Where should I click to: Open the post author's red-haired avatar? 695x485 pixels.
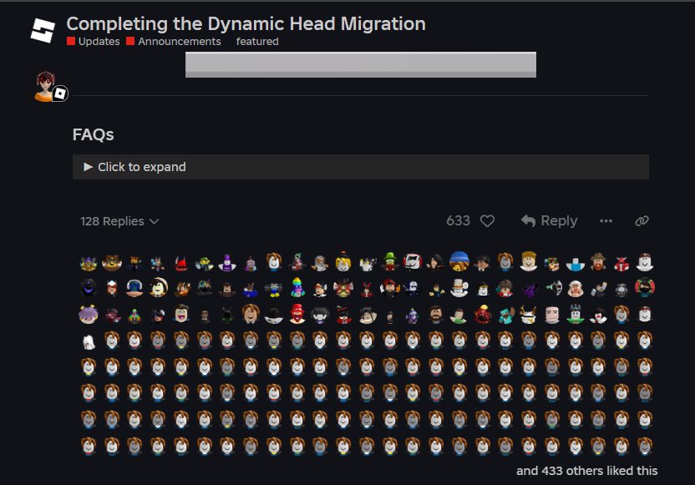(46, 86)
